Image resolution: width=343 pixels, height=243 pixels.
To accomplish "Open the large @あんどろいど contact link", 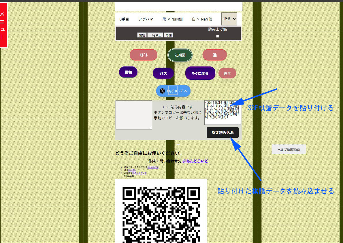I will [195, 161].
